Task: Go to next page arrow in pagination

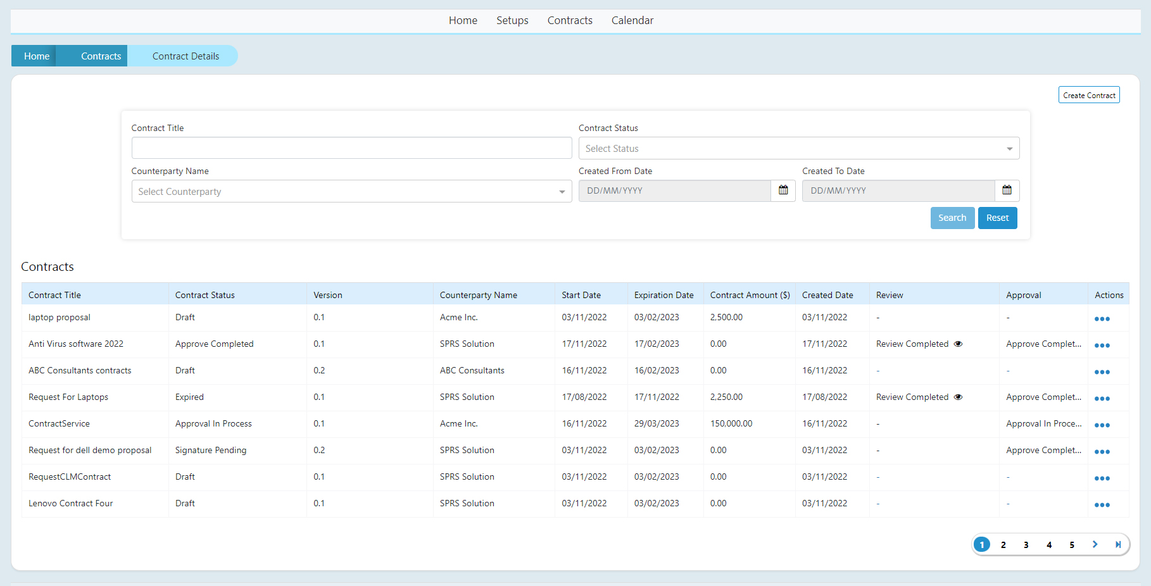Action: 1095,544
